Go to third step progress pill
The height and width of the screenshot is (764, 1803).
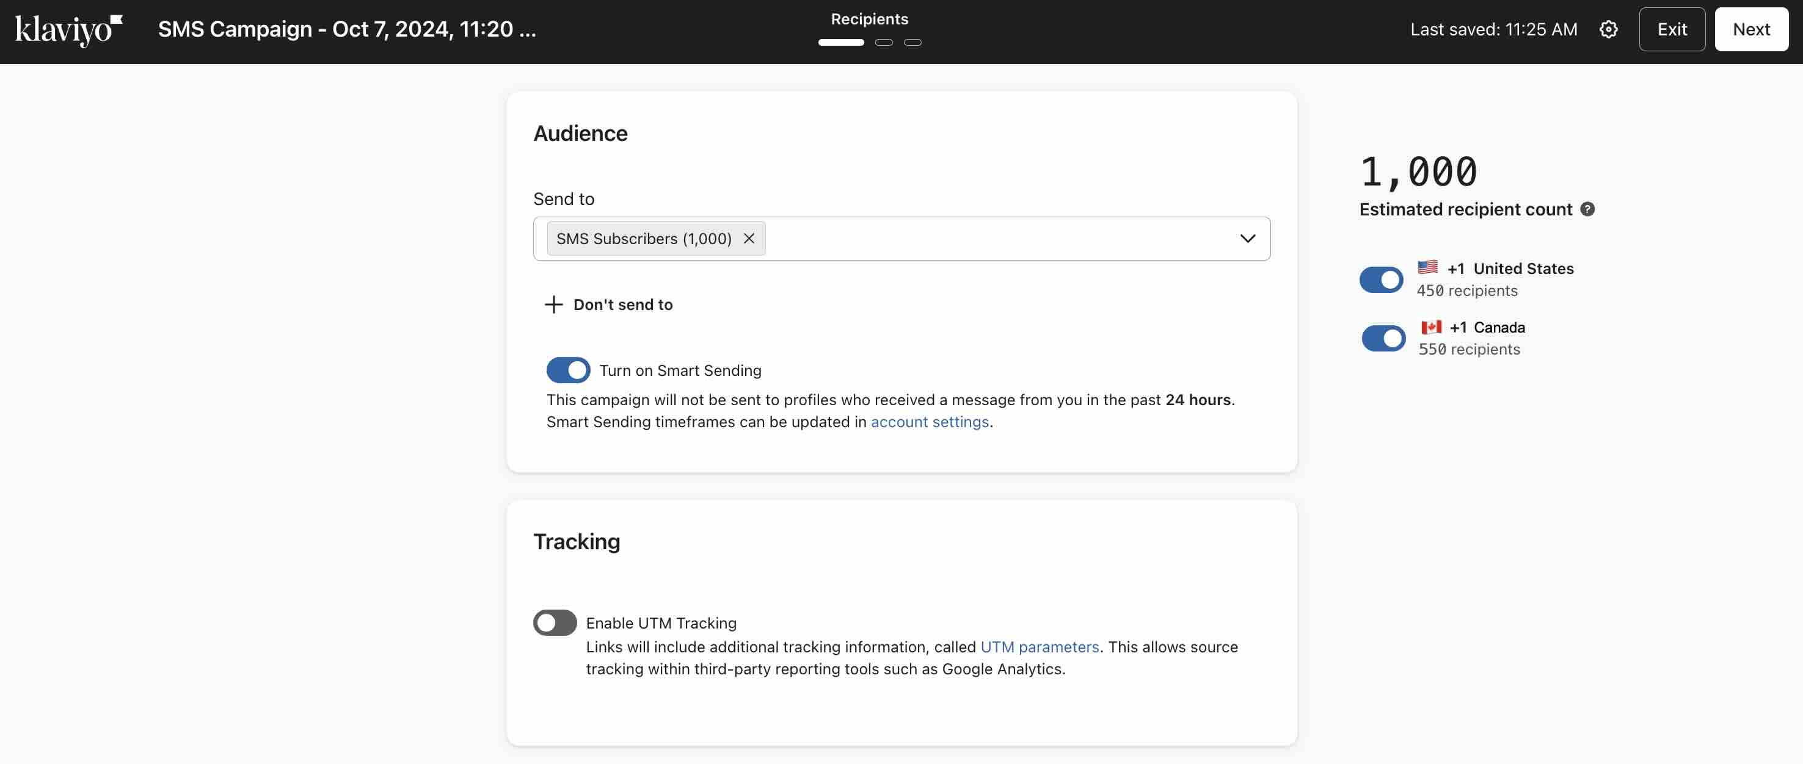[912, 43]
